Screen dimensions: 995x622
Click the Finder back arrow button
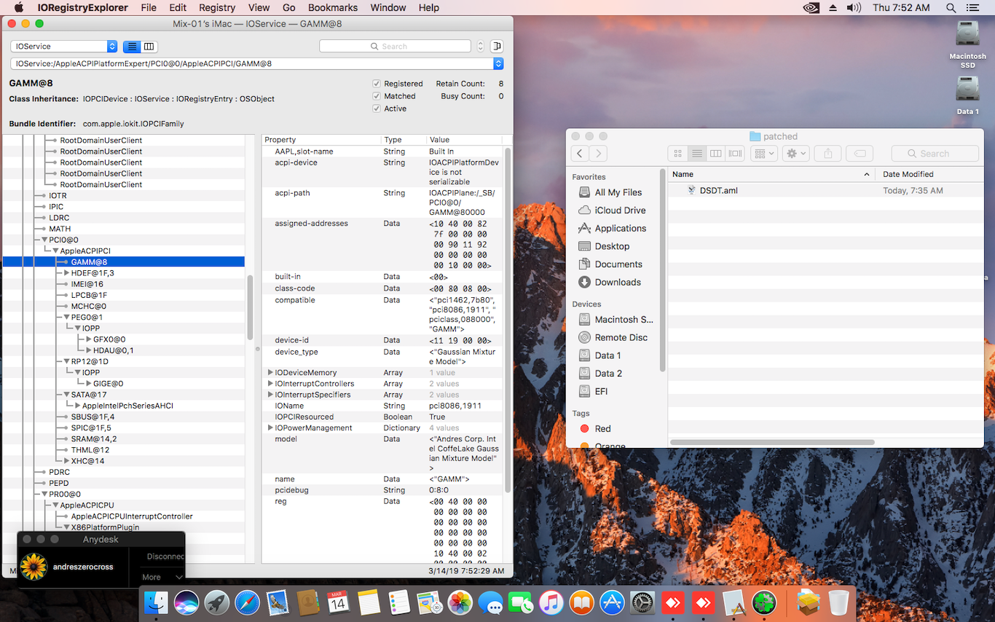tap(580, 154)
